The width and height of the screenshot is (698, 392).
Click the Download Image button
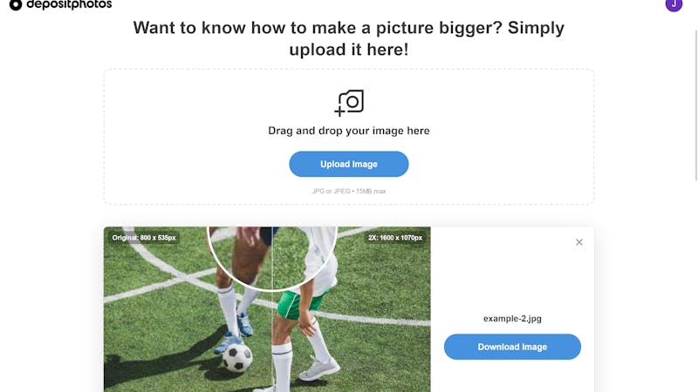[x=512, y=347]
